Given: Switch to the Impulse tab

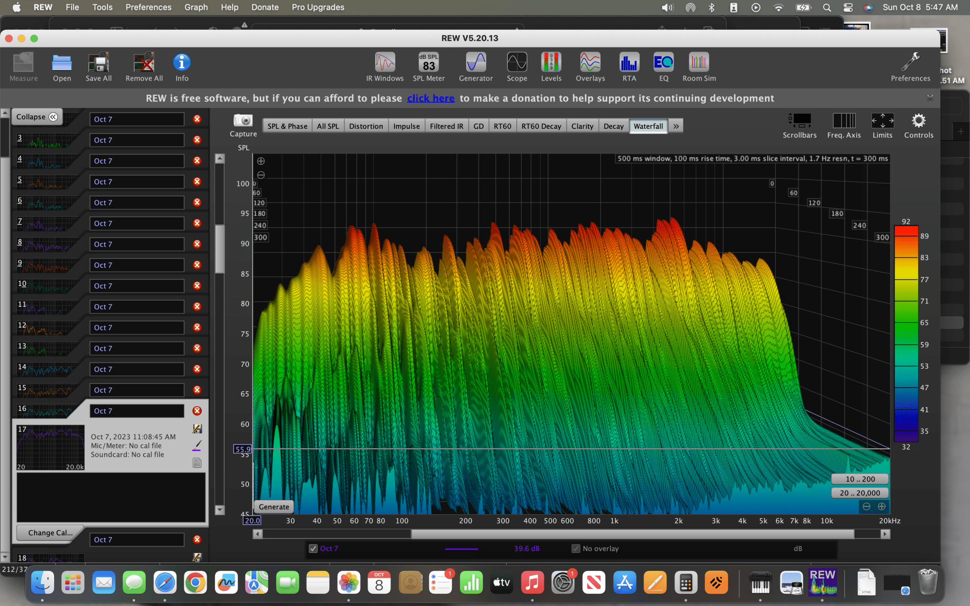Looking at the screenshot, I should click(x=406, y=126).
